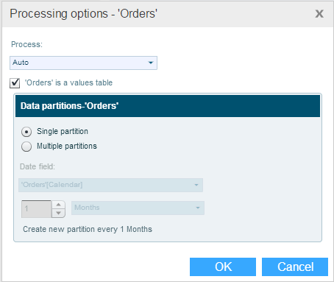The width and height of the screenshot is (334, 282).
Task: Close the Processing options dialog with X
Action: 319,14
